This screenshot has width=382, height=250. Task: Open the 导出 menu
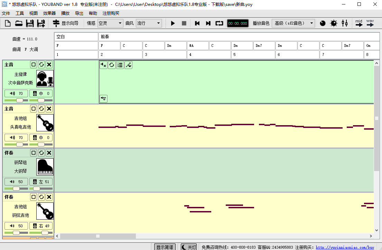coord(79,13)
